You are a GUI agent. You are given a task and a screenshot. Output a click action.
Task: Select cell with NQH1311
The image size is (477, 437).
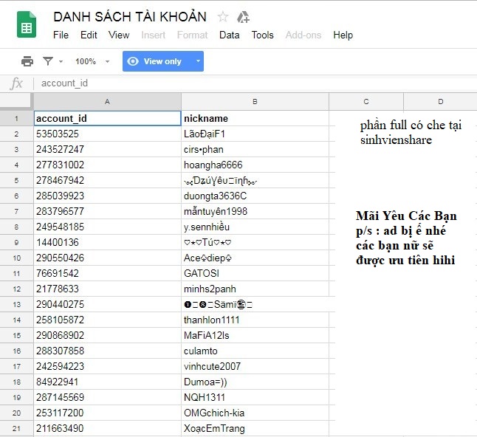click(x=255, y=397)
